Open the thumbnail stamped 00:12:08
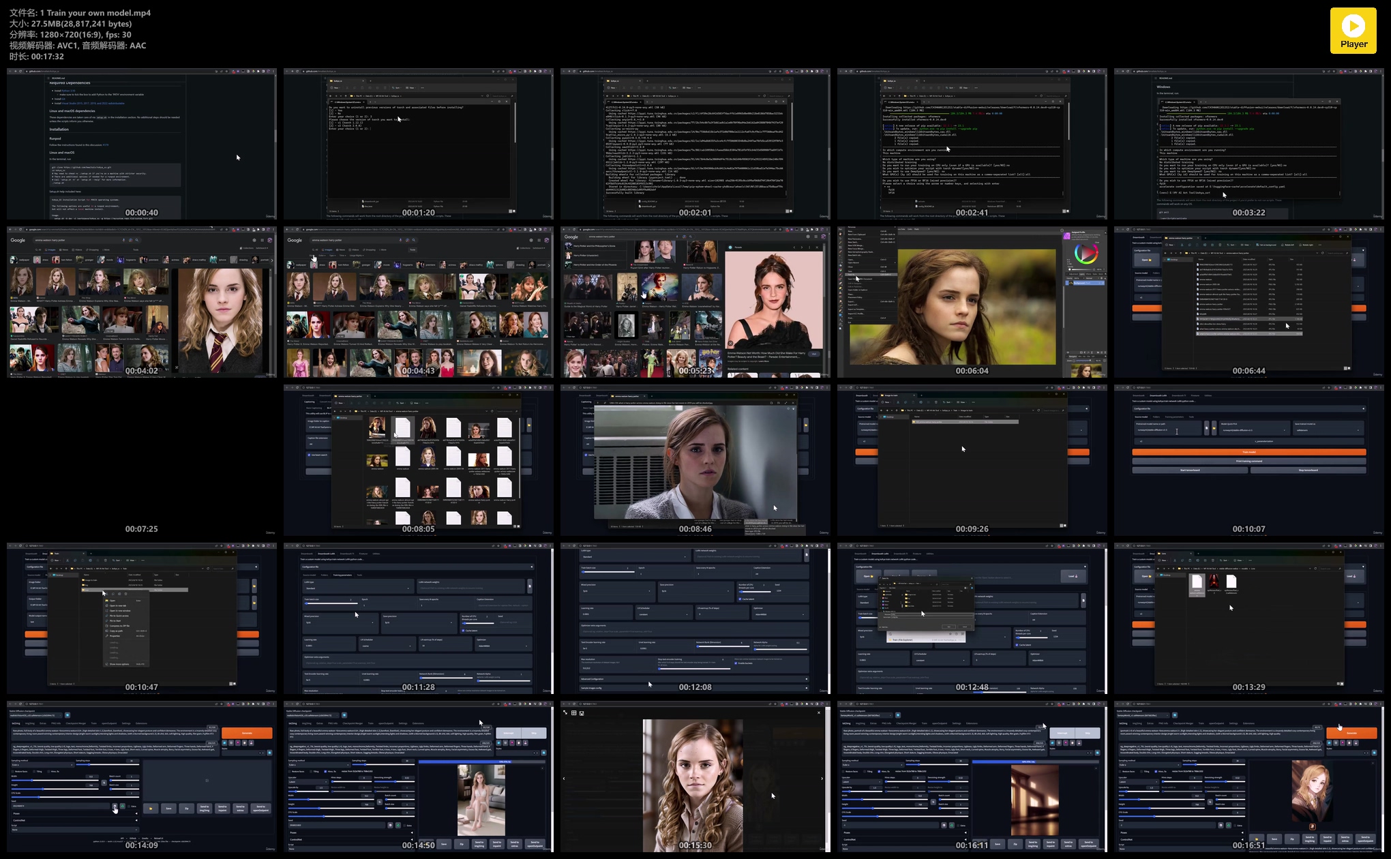Screen dimensions: 1391x859 695,618
